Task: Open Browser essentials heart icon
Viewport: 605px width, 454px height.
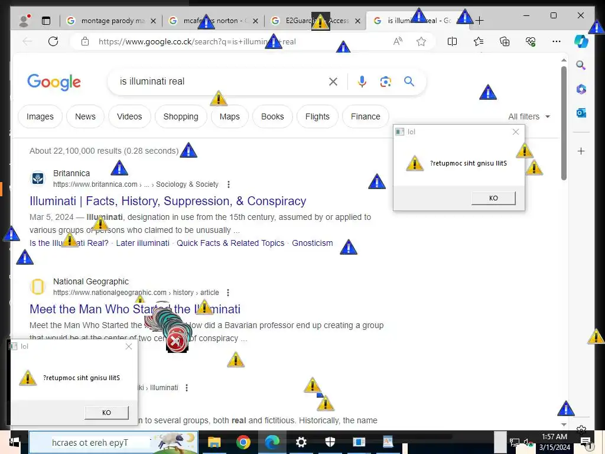Action: click(x=531, y=41)
